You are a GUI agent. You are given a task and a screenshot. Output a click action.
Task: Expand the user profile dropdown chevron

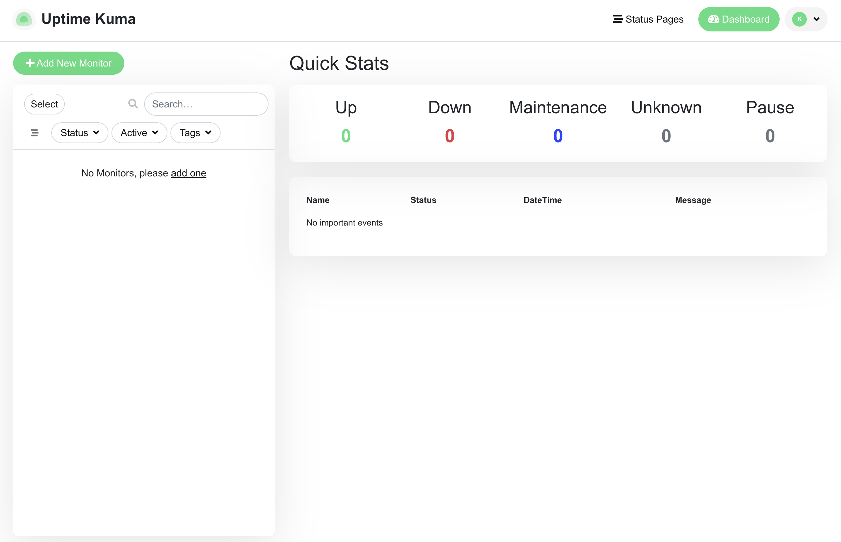816,19
